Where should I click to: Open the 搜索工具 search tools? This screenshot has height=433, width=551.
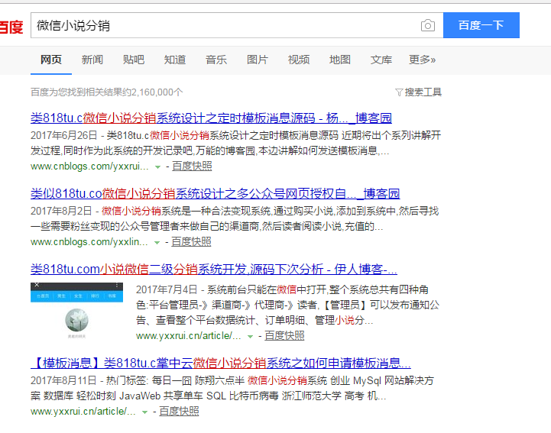[423, 92]
